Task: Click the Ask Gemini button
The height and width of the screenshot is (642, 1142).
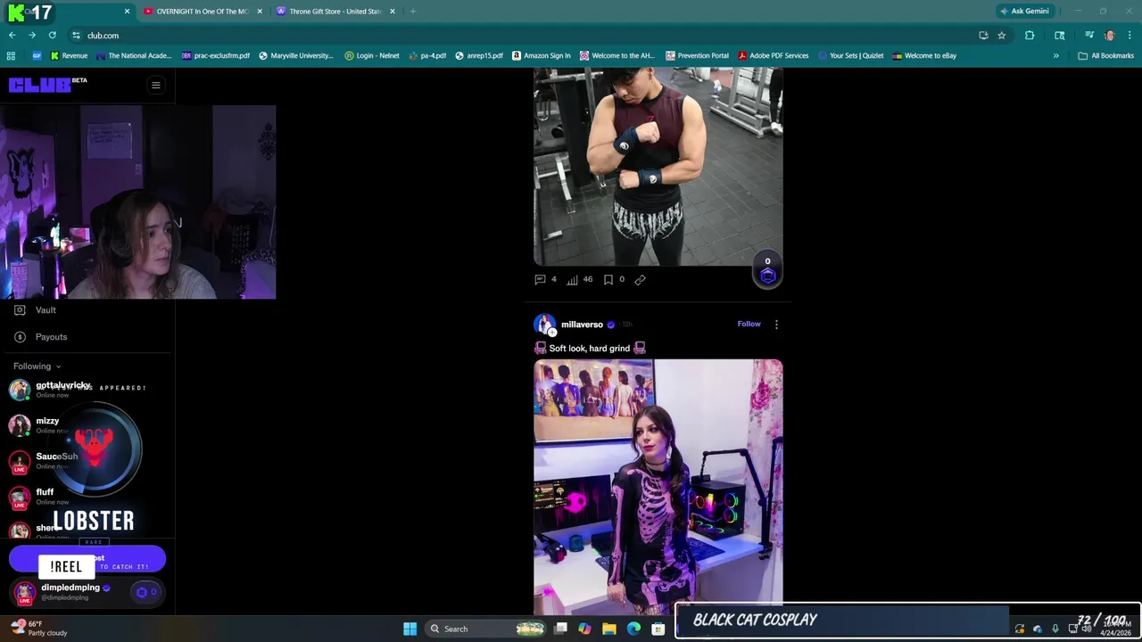Action: pyautogui.click(x=1024, y=11)
